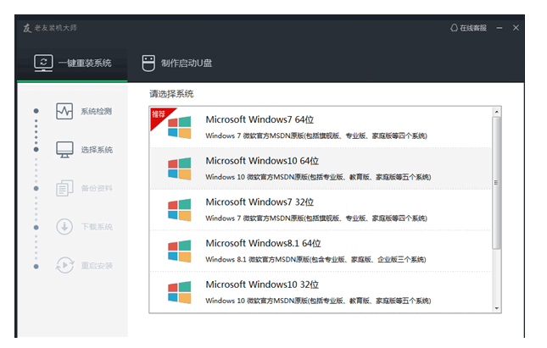Choose Microsoft Windows7 64位 title
This screenshot has height=348, width=547.
[x=260, y=119]
